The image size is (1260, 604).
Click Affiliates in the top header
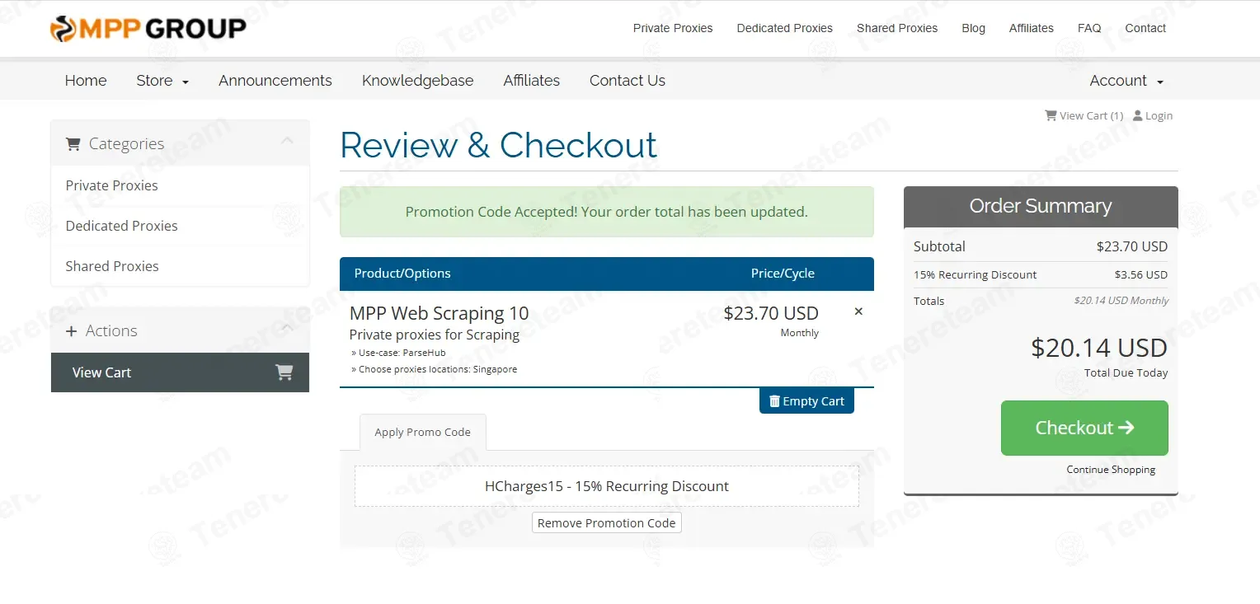tap(1032, 28)
